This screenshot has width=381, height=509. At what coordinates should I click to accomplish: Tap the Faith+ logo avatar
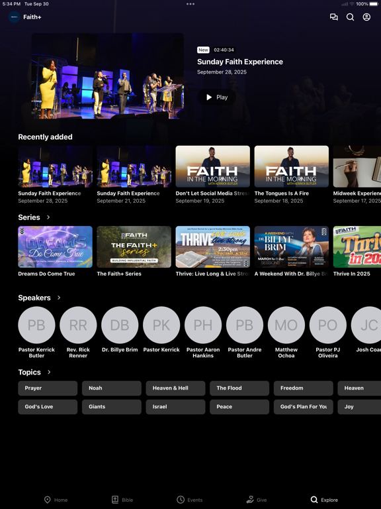(x=15, y=17)
